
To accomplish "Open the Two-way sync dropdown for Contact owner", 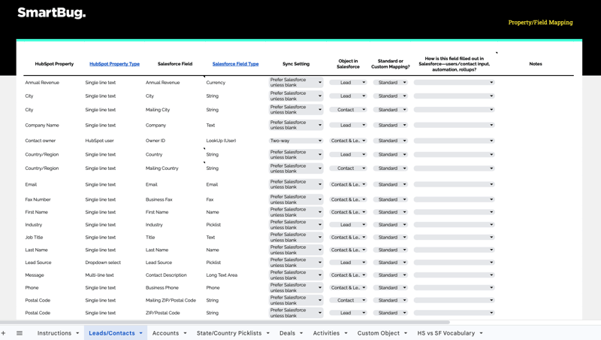I will pos(296,141).
